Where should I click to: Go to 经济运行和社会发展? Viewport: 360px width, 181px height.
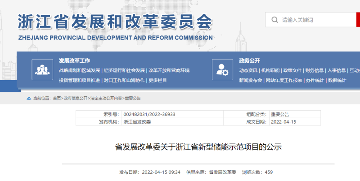124,70
